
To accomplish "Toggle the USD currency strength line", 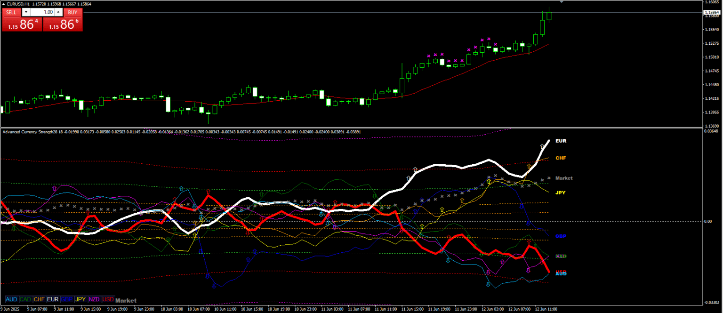I will pos(107,299).
